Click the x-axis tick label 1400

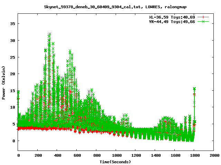pyautogui.click(x=156, y=155)
